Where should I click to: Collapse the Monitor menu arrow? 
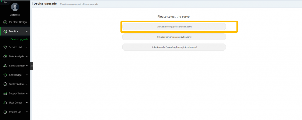[27, 31]
